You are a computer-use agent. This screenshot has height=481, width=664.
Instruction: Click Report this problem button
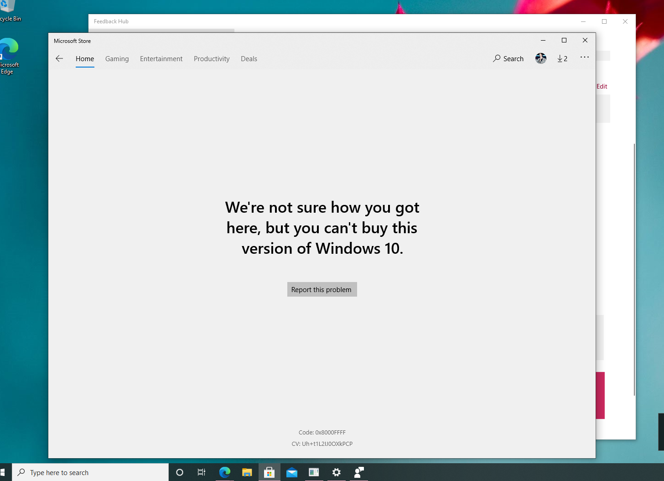point(322,289)
